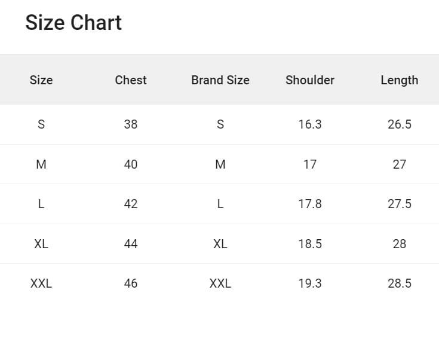This screenshot has height=348, width=439.
Task: Click the chest value 40 cell
Action: [131, 164]
